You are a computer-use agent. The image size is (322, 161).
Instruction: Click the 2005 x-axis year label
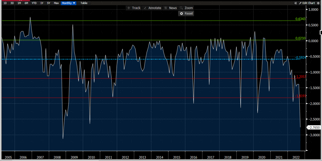coord(8,157)
